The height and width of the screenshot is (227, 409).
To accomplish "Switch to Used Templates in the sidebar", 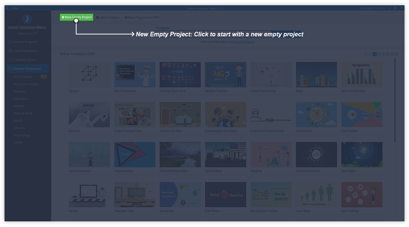I will click(25, 51).
